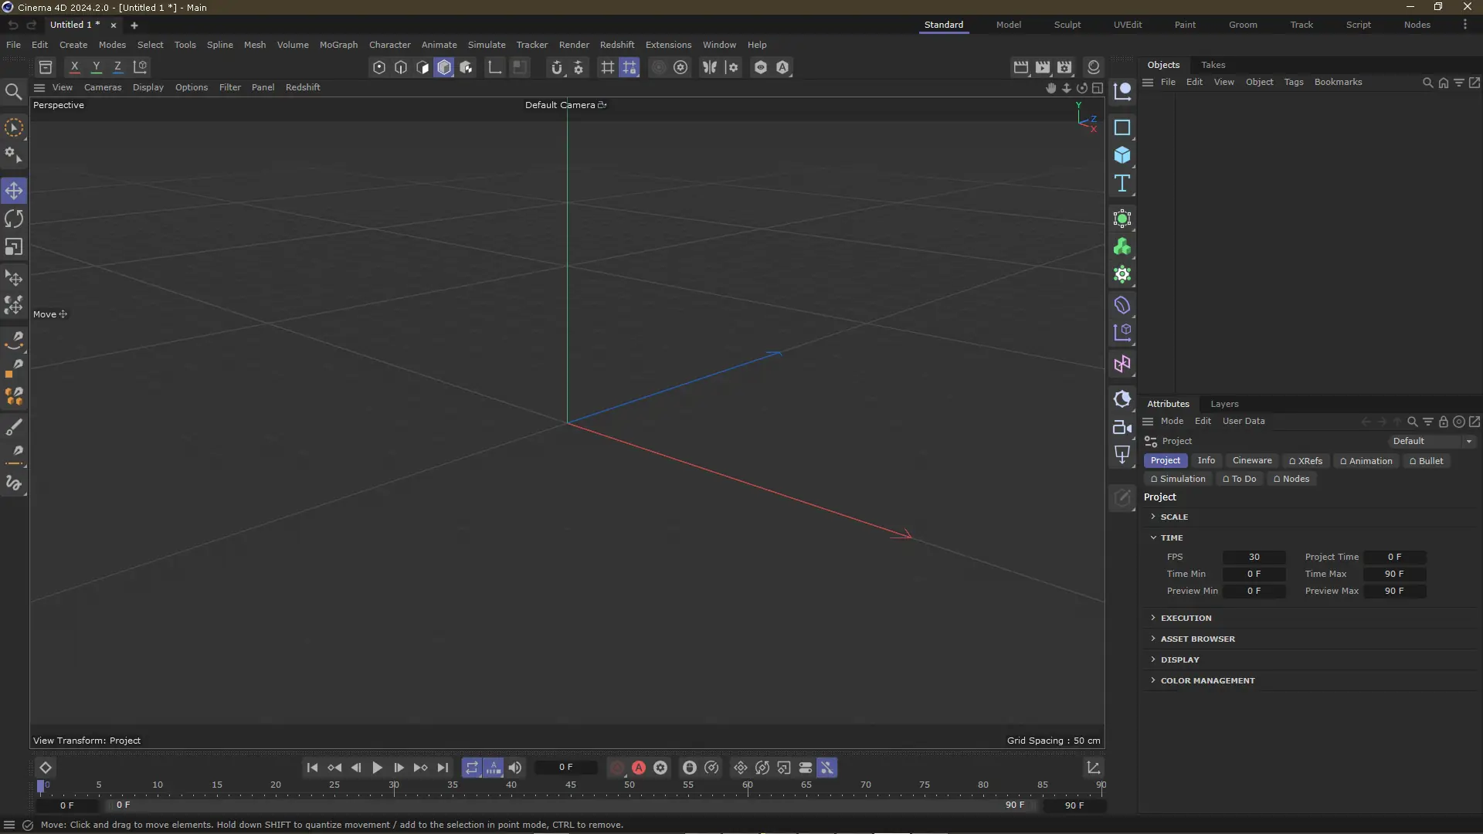Open the Cineware attributes tab
Image resolution: width=1483 pixels, height=834 pixels.
click(x=1251, y=460)
